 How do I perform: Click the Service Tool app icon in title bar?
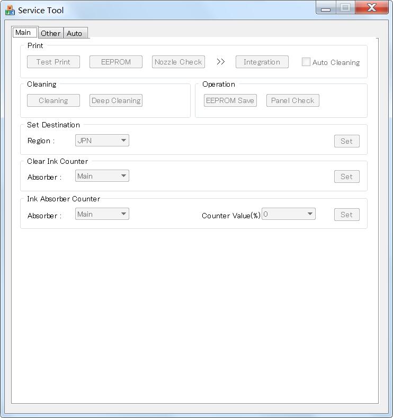pyautogui.click(x=10, y=10)
